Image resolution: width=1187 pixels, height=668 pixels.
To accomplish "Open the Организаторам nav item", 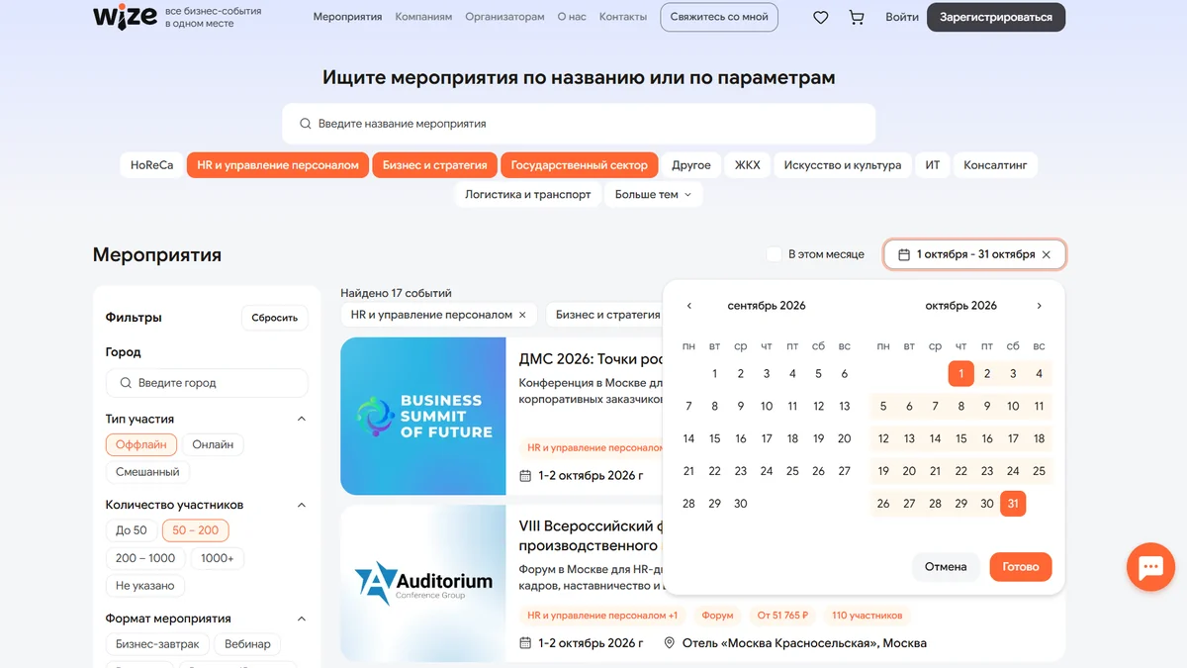I will click(504, 17).
